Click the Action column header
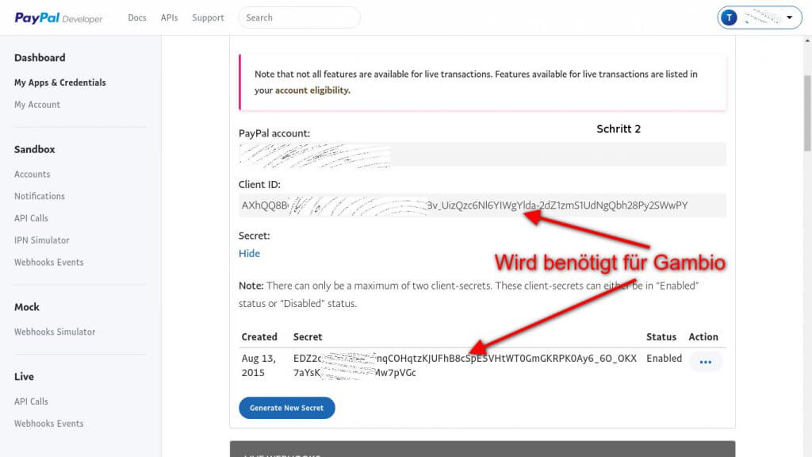 point(703,336)
